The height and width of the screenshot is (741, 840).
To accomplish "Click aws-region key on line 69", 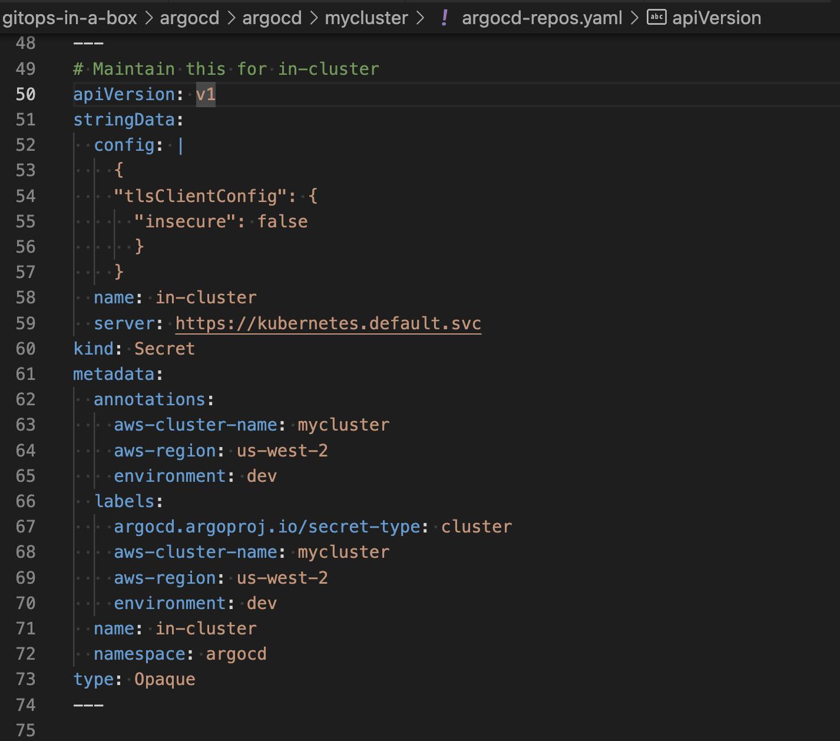I will 164,578.
